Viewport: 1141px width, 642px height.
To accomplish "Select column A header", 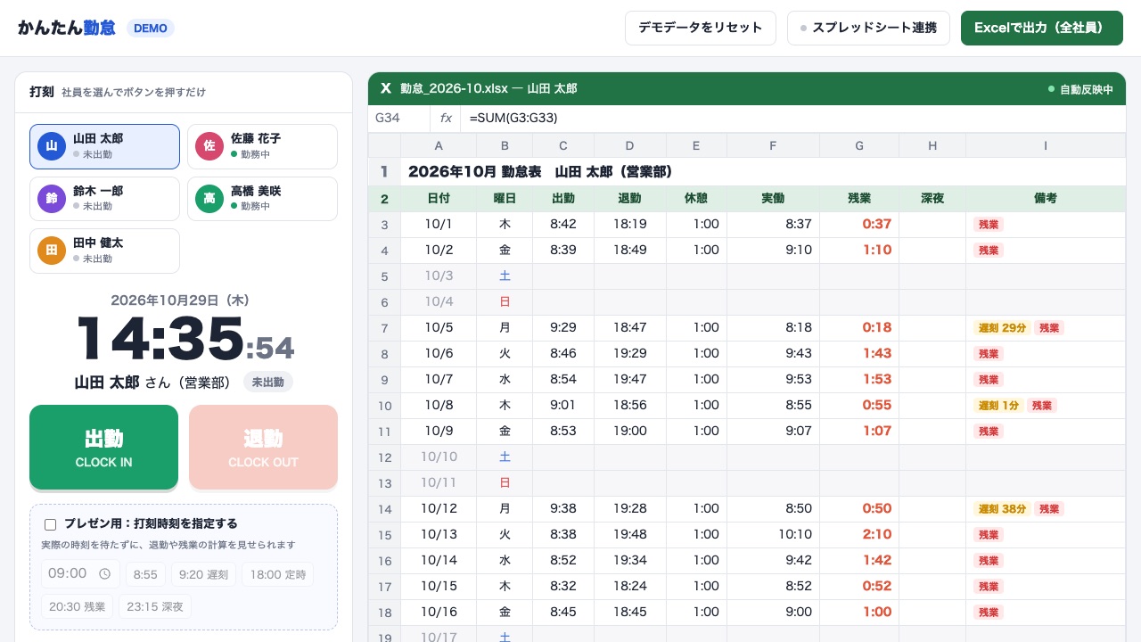I will coord(439,146).
